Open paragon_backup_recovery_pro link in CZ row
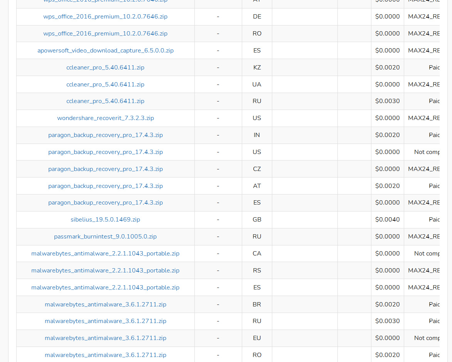The image size is (452, 362). 106,169
